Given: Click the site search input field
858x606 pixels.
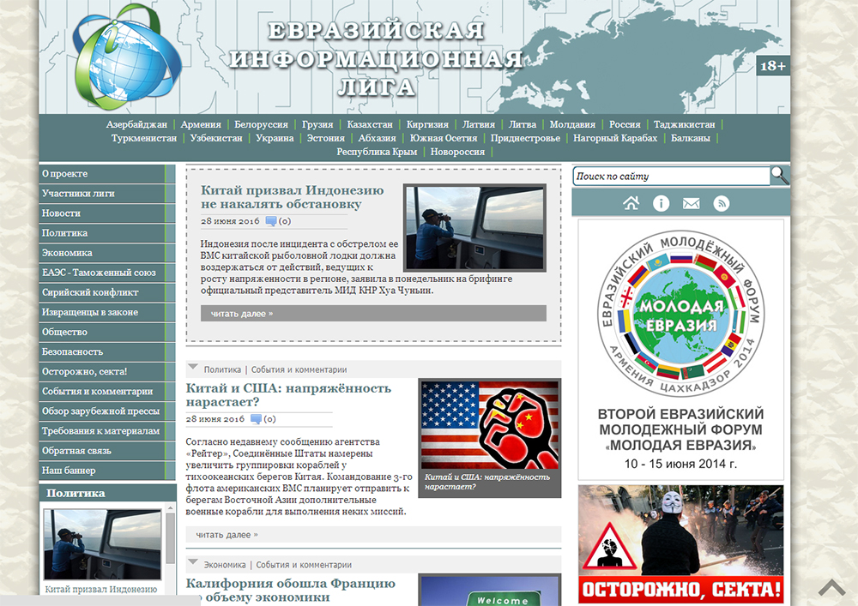Looking at the screenshot, I should coord(669,177).
